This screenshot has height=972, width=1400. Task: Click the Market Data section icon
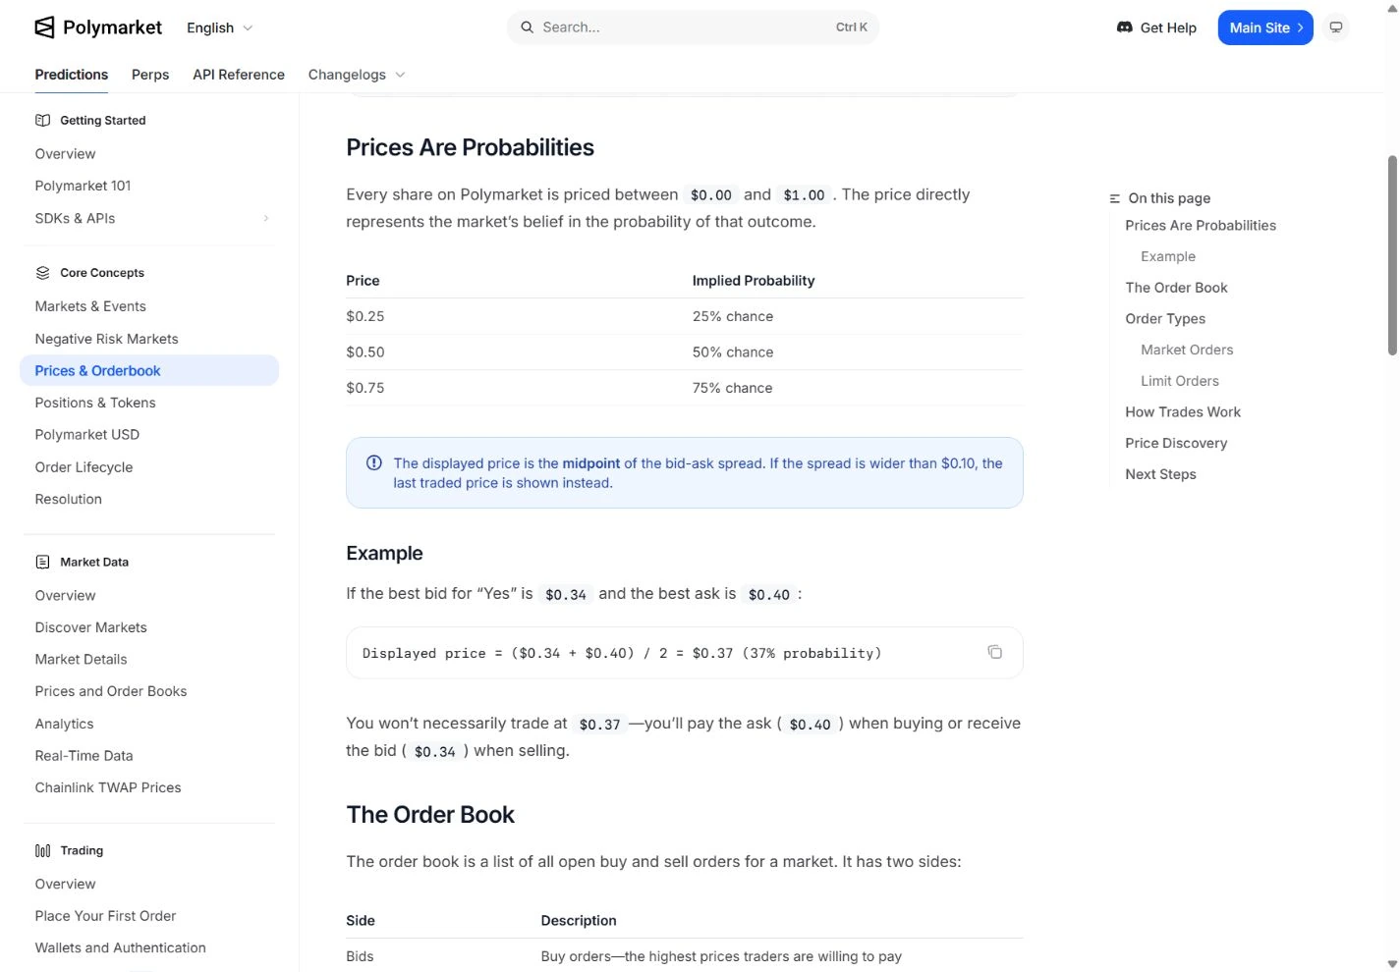tap(42, 563)
